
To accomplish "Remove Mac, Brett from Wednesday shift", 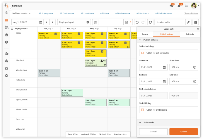I will [105, 61].
